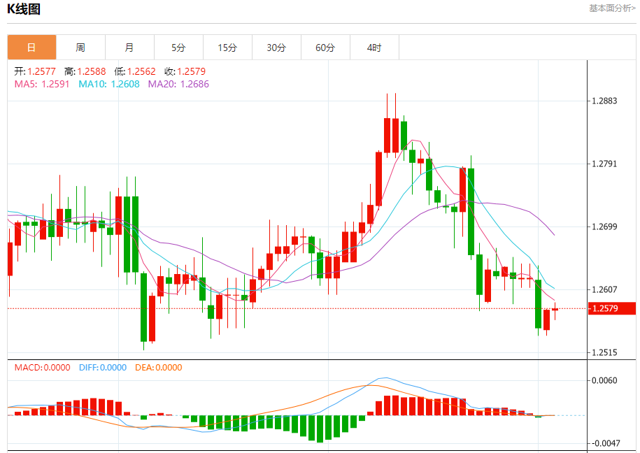Viewport: 640px width, 453px height.
Task: Click the 0.0060 MACD axis label
Action: pyautogui.click(x=604, y=380)
